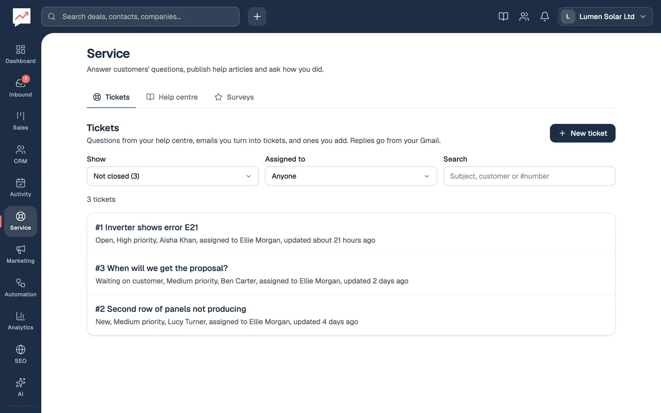Switch to the Tickets tab
This screenshot has width=661, height=413.
pyautogui.click(x=111, y=97)
